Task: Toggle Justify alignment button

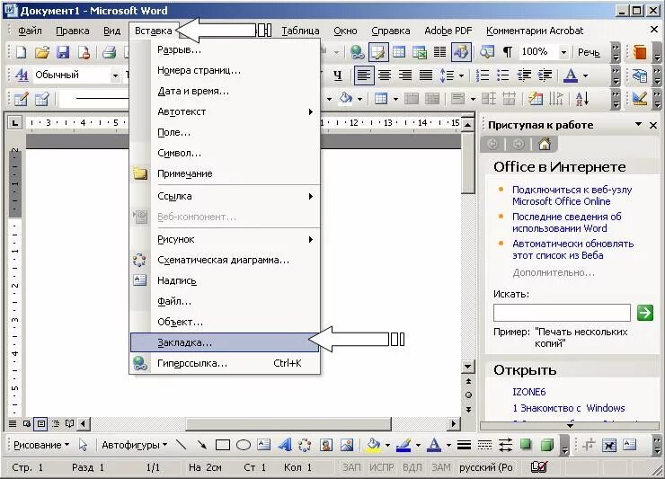Action: click(x=426, y=75)
